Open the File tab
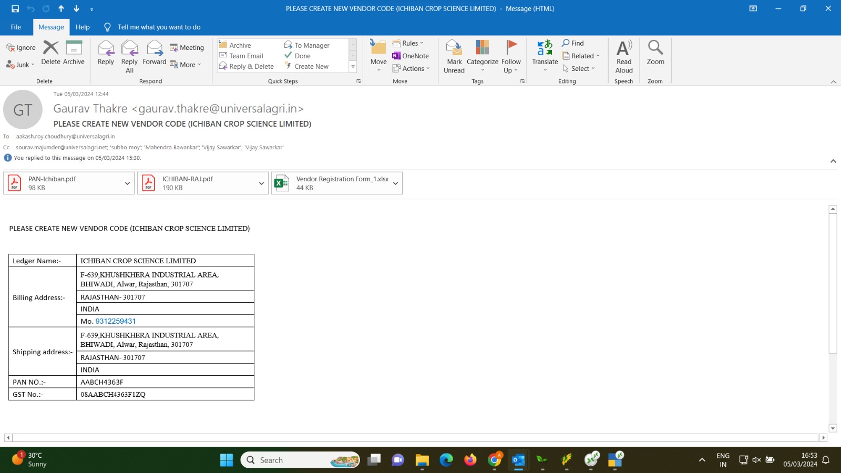 click(x=16, y=27)
